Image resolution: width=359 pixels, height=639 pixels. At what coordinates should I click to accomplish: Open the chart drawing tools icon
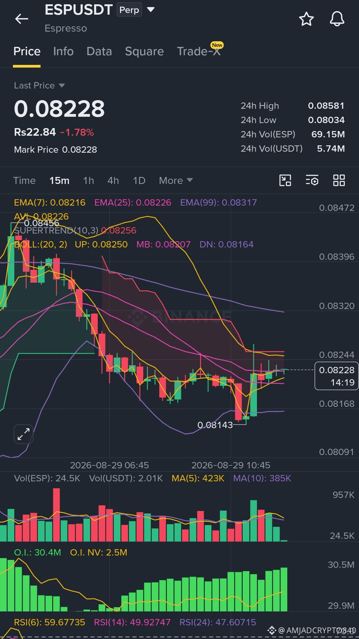(285, 180)
